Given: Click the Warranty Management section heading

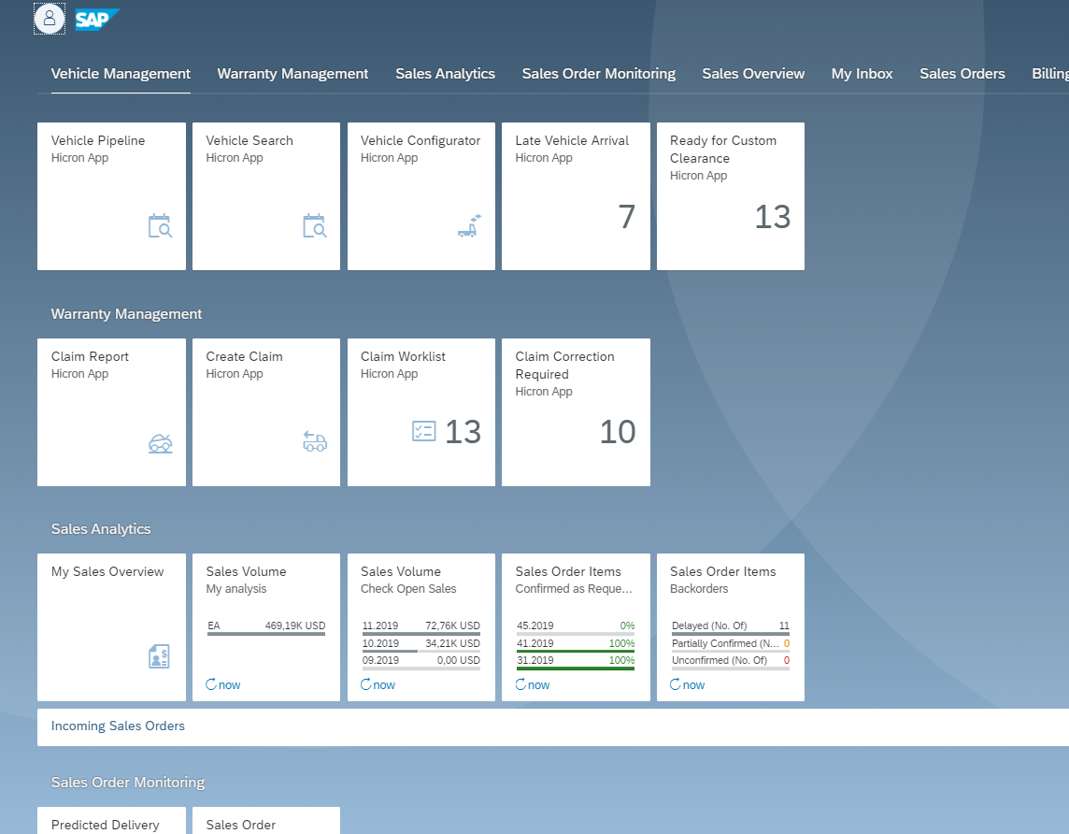Looking at the screenshot, I should (x=126, y=314).
